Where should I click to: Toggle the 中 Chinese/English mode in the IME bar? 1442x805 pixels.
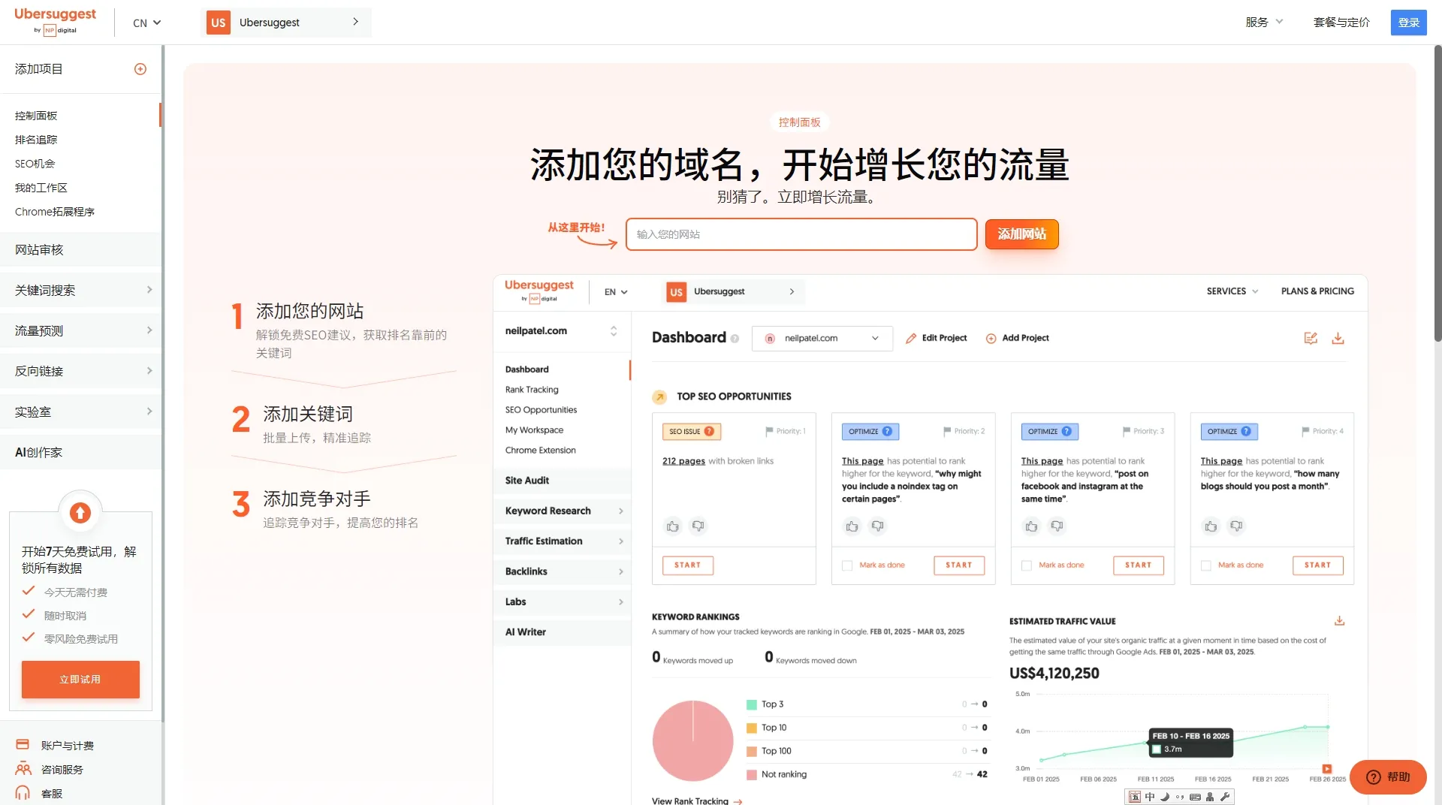(1150, 797)
